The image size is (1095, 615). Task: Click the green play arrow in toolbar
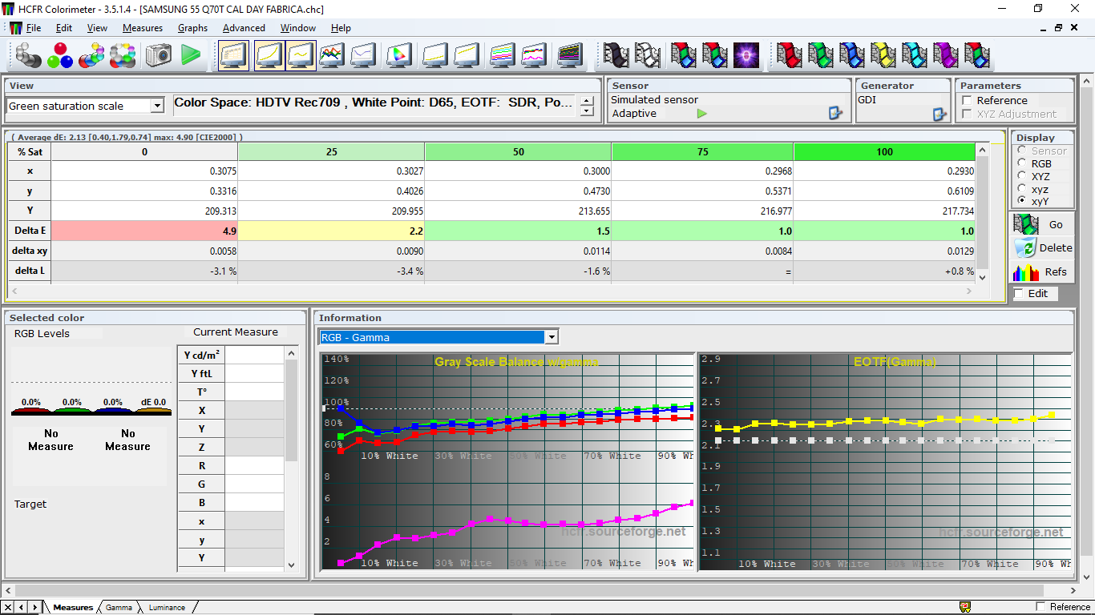(191, 55)
